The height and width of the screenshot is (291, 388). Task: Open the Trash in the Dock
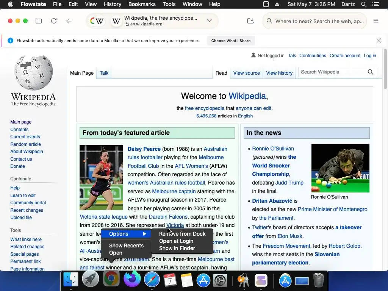coord(318,280)
